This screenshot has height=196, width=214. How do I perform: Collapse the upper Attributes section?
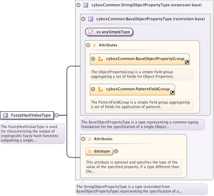[x=88, y=45]
